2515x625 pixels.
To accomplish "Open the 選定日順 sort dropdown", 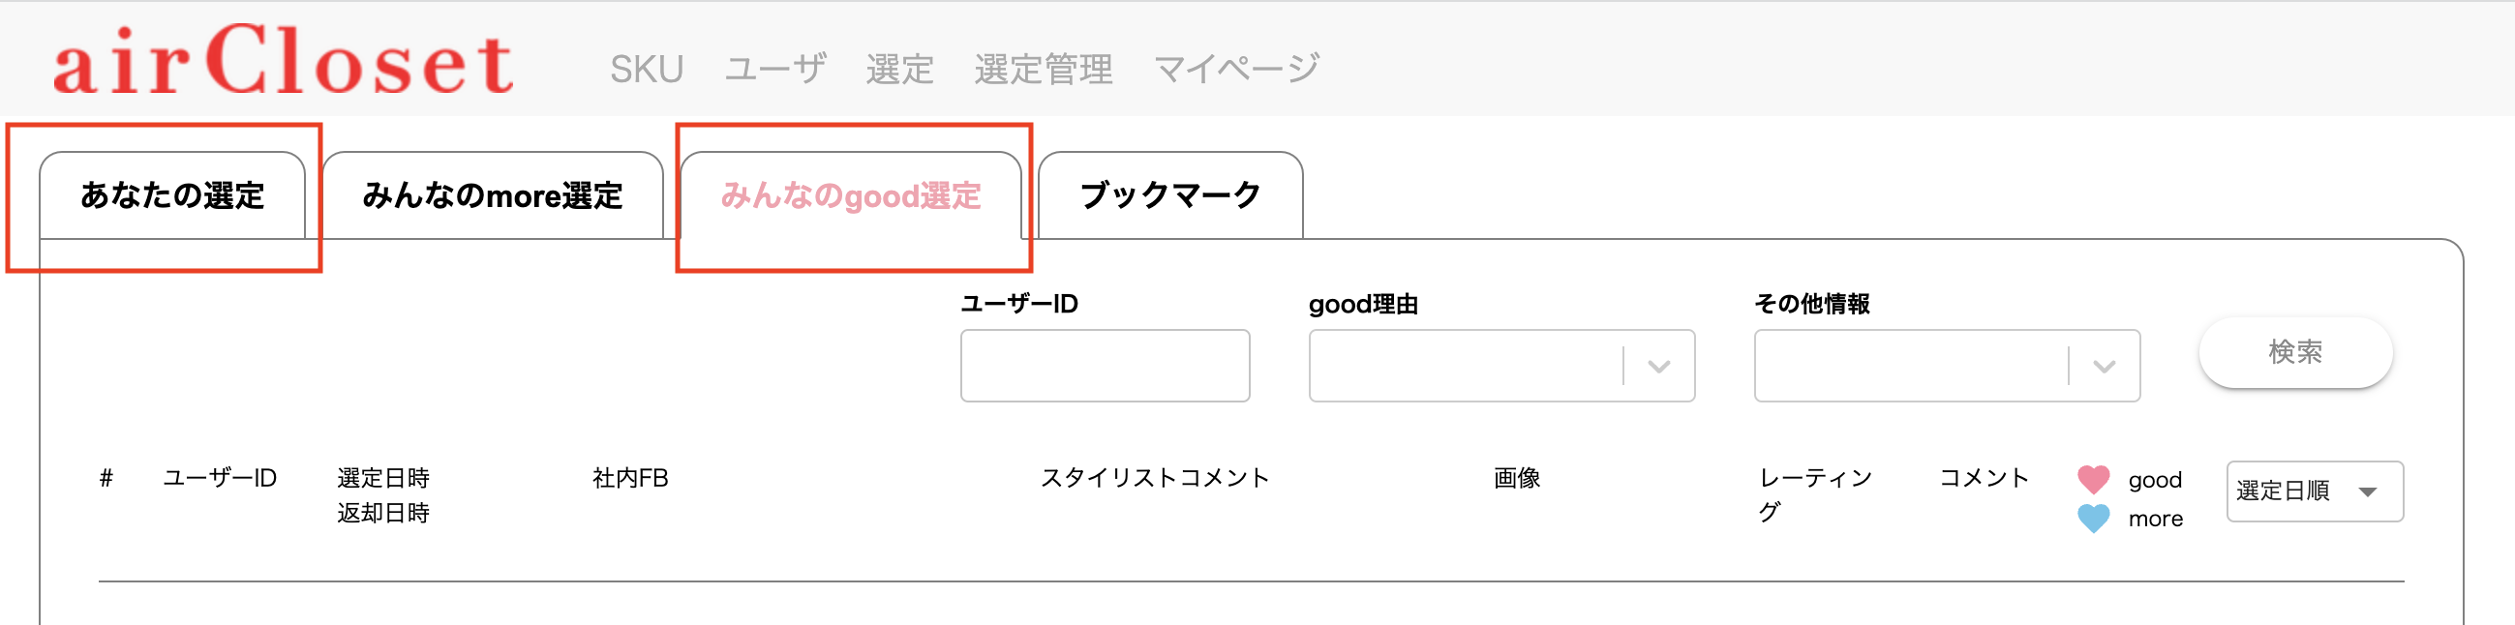I will pos(2314,491).
